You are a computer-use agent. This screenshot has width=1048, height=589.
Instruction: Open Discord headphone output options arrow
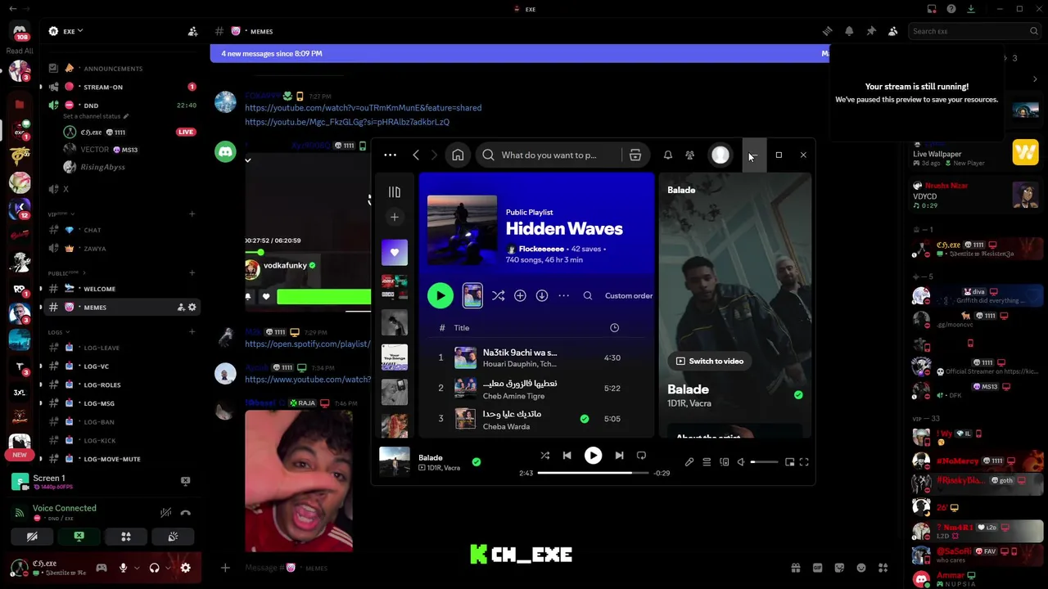point(168,568)
